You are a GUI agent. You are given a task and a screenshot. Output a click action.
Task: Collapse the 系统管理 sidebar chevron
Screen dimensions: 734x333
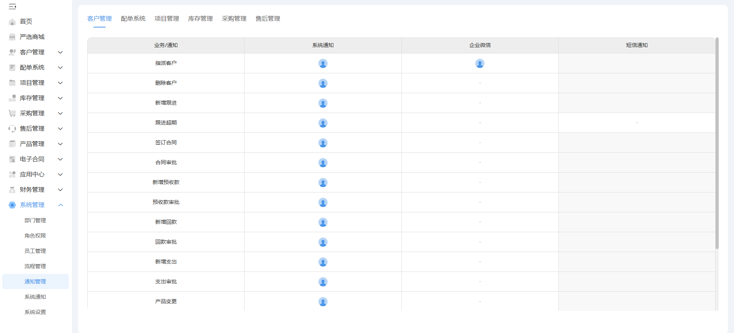tap(60, 205)
